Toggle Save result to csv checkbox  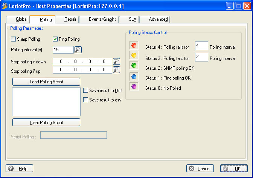(86, 100)
